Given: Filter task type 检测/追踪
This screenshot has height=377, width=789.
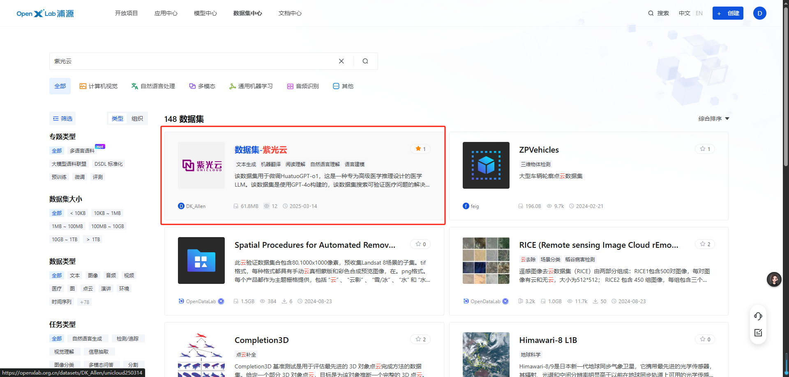Looking at the screenshot, I should pos(127,338).
